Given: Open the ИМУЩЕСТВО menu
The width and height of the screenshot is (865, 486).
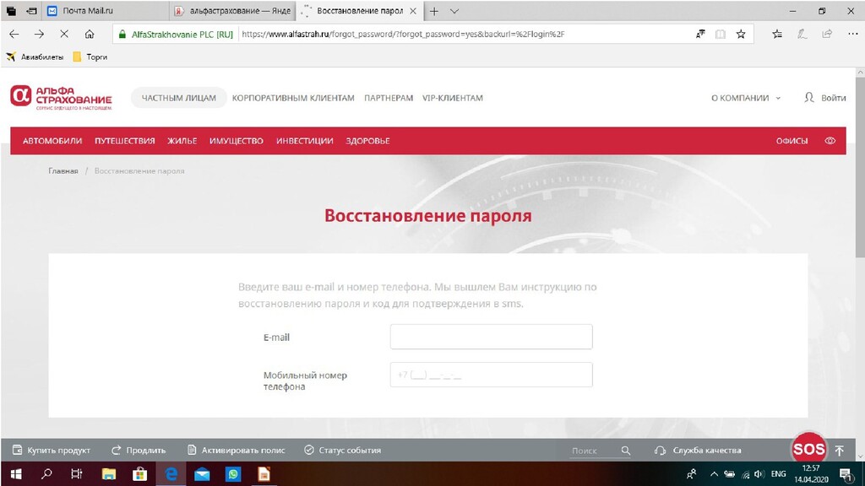Looking at the screenshot, I should point(237,141).
